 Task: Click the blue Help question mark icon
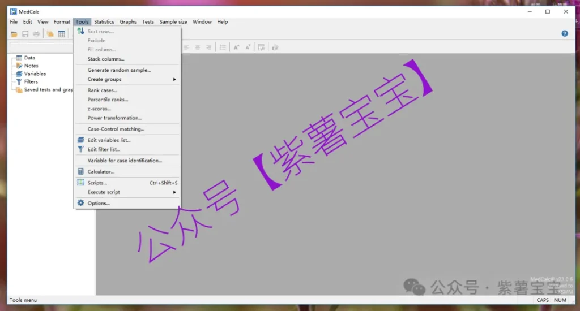pyautogui.click(x=564, y=34)
